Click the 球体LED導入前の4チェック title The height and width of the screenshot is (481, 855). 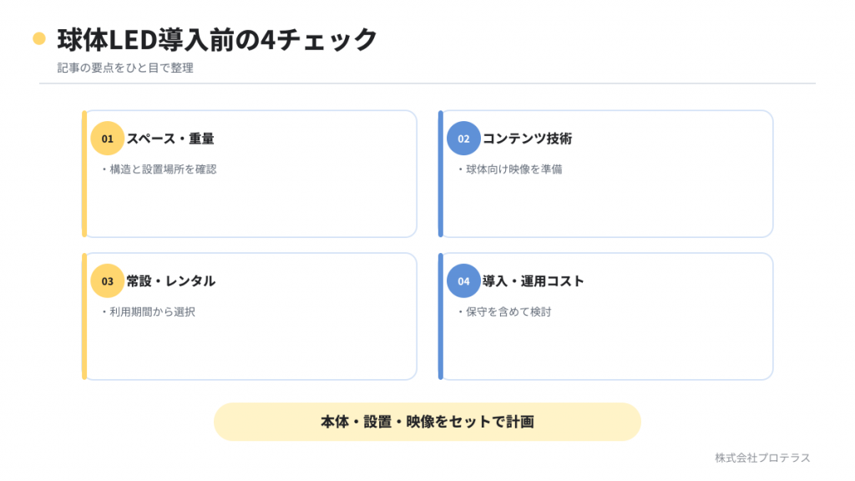click(218, 39)
